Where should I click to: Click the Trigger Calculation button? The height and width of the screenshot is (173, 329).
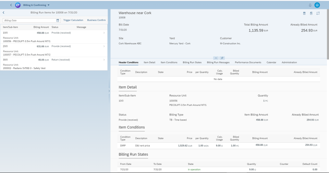tap(73, 20)
